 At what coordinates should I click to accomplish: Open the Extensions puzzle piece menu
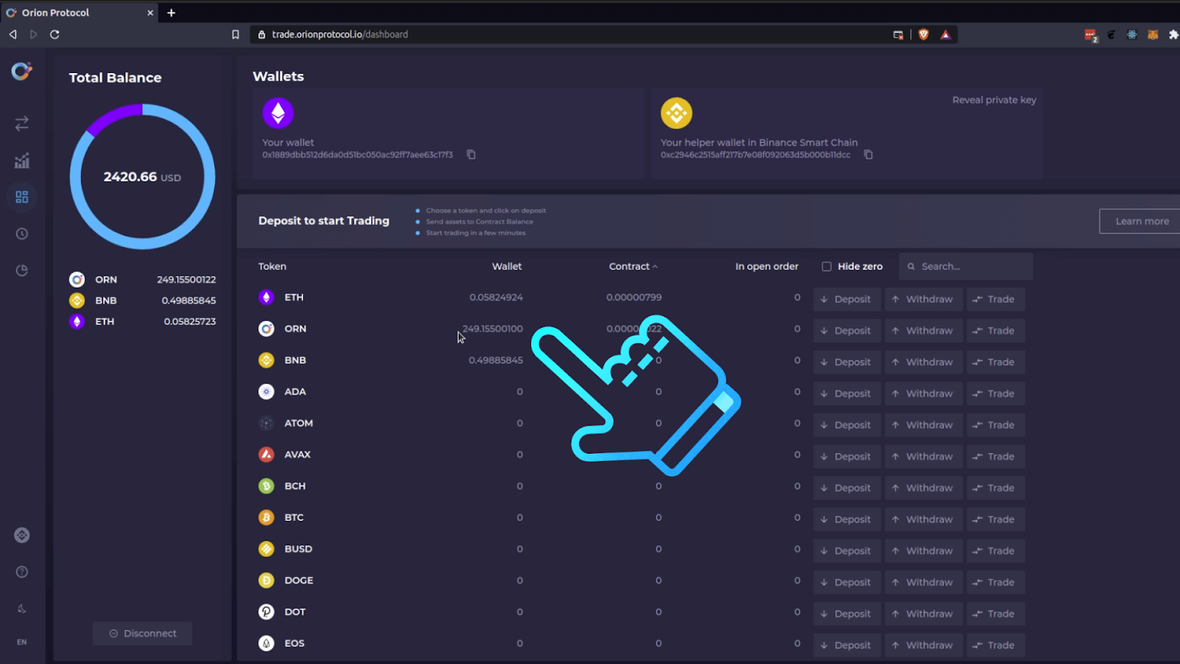click(1173, 35)
